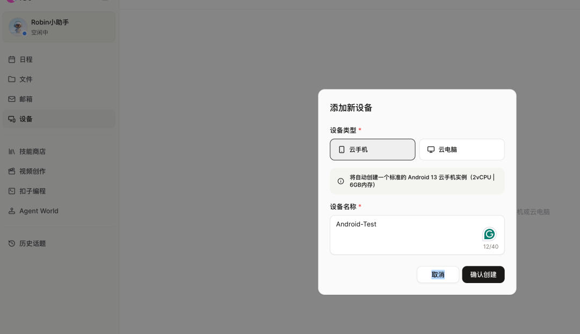
Task: Click the clapperboard icon next to 视频创作
Action: tap(13, 171)
